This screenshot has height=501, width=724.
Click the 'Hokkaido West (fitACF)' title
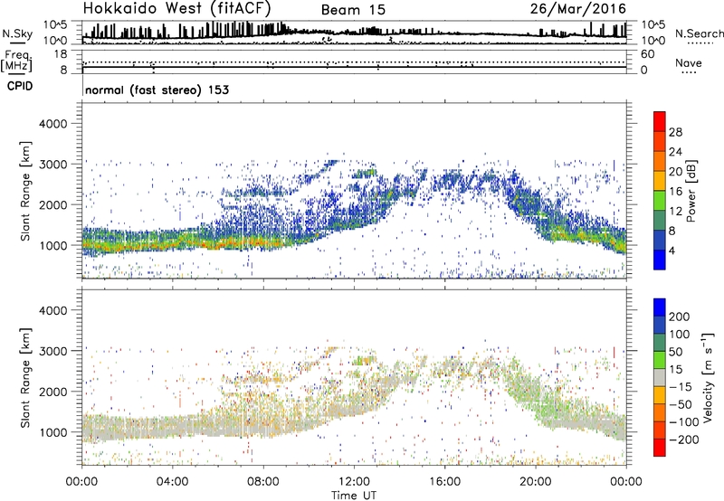176,8
